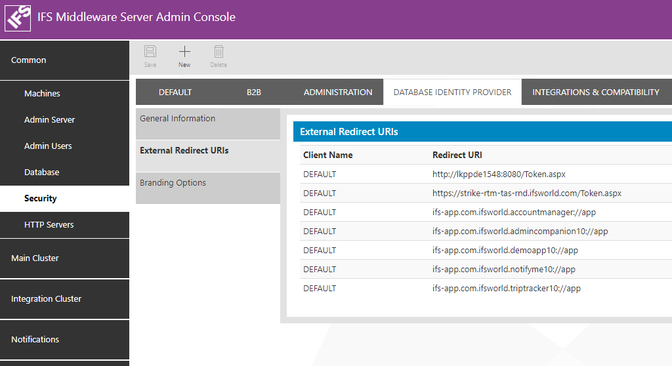Open the INTEGRATIONS & COMPATIBILITY tab

(596, 92)
